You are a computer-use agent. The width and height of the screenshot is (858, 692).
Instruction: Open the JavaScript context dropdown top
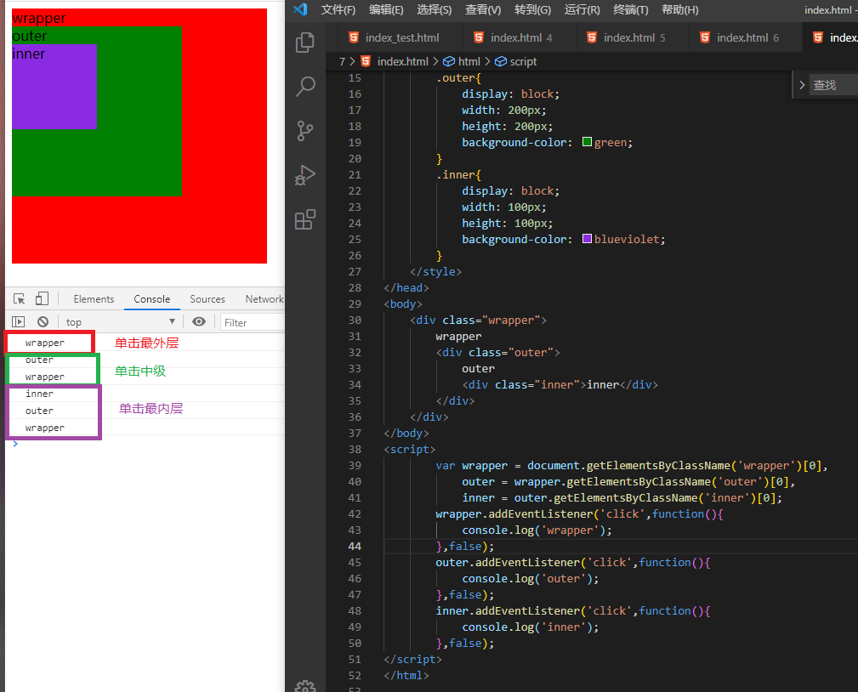point(121,321)
